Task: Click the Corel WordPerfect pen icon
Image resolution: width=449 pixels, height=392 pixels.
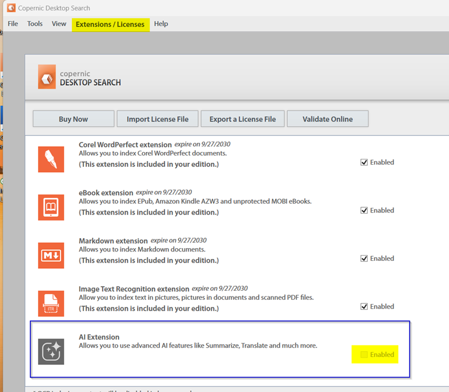Action: click(x=51, y=159)
